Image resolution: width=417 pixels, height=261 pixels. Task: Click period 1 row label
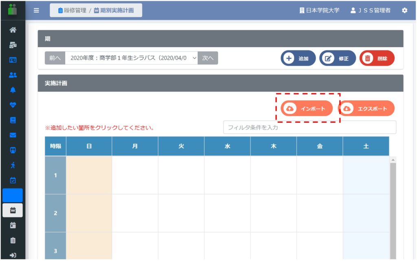click(55, 175)
